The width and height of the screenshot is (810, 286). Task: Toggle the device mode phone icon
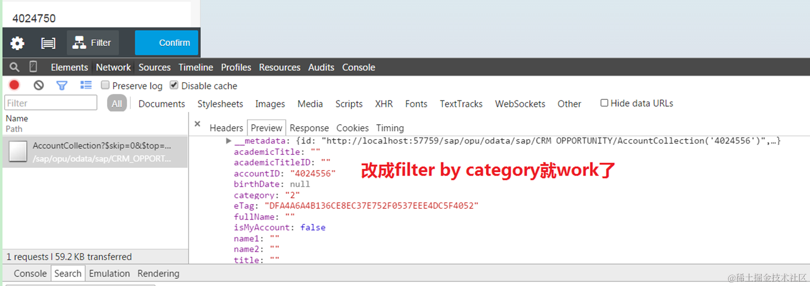(x=33, y=67)
